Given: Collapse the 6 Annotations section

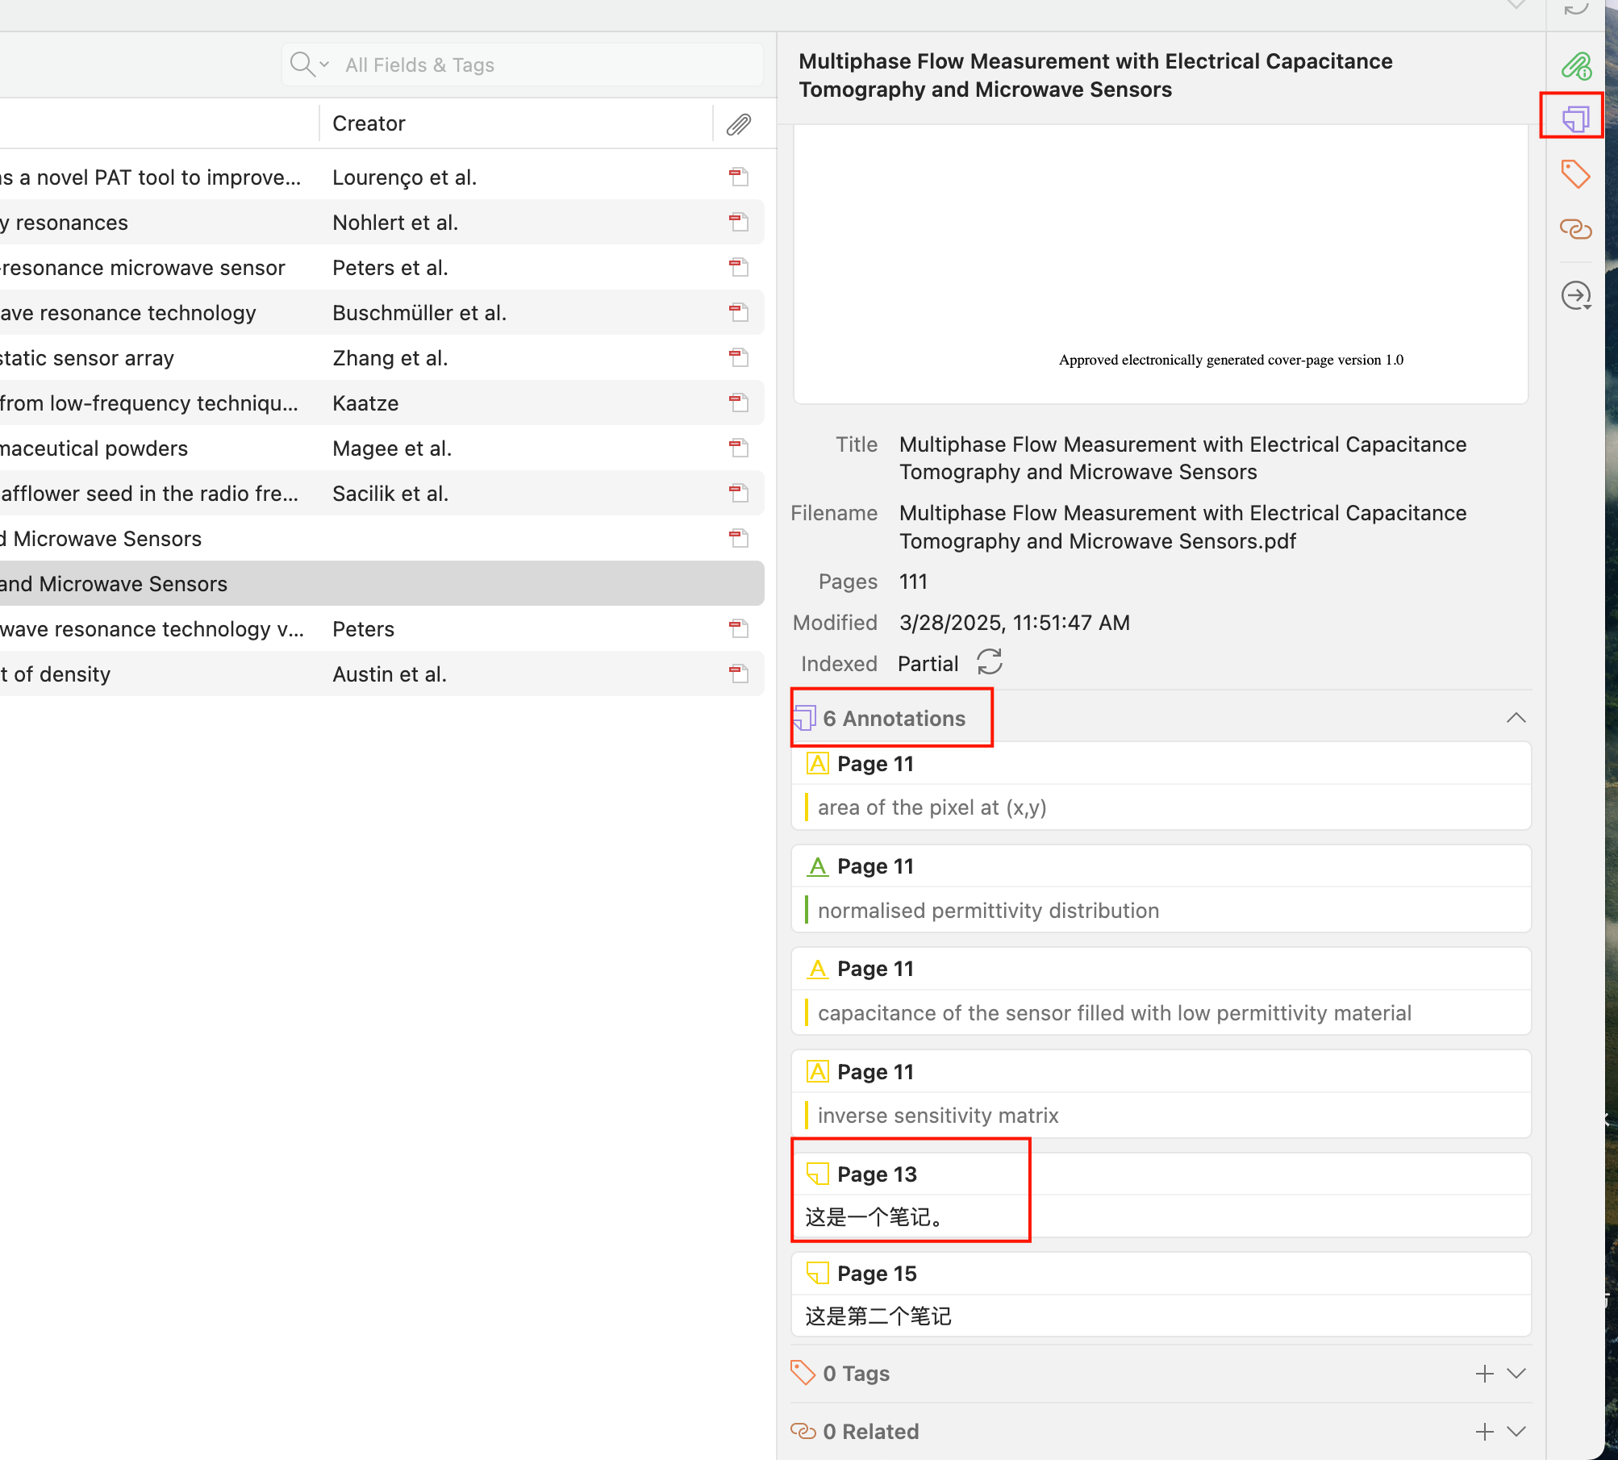Looking at the screenshot, I should (1516, 718).
